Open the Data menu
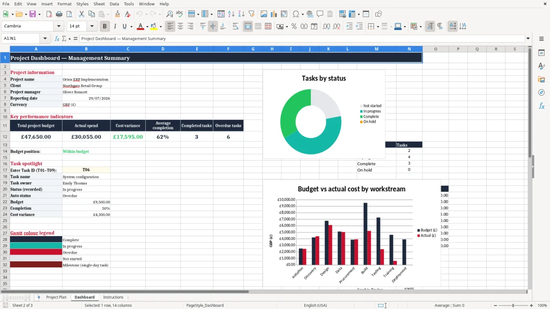The height and width of the screenshot is (309, 550). 114,4
